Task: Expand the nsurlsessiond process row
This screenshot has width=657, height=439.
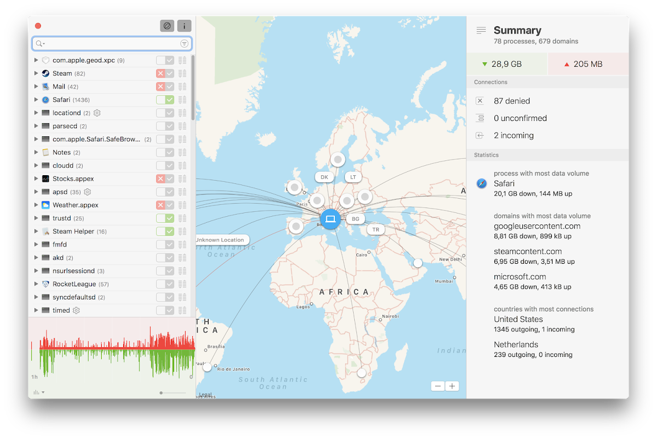Action: [x=36, y=271]
